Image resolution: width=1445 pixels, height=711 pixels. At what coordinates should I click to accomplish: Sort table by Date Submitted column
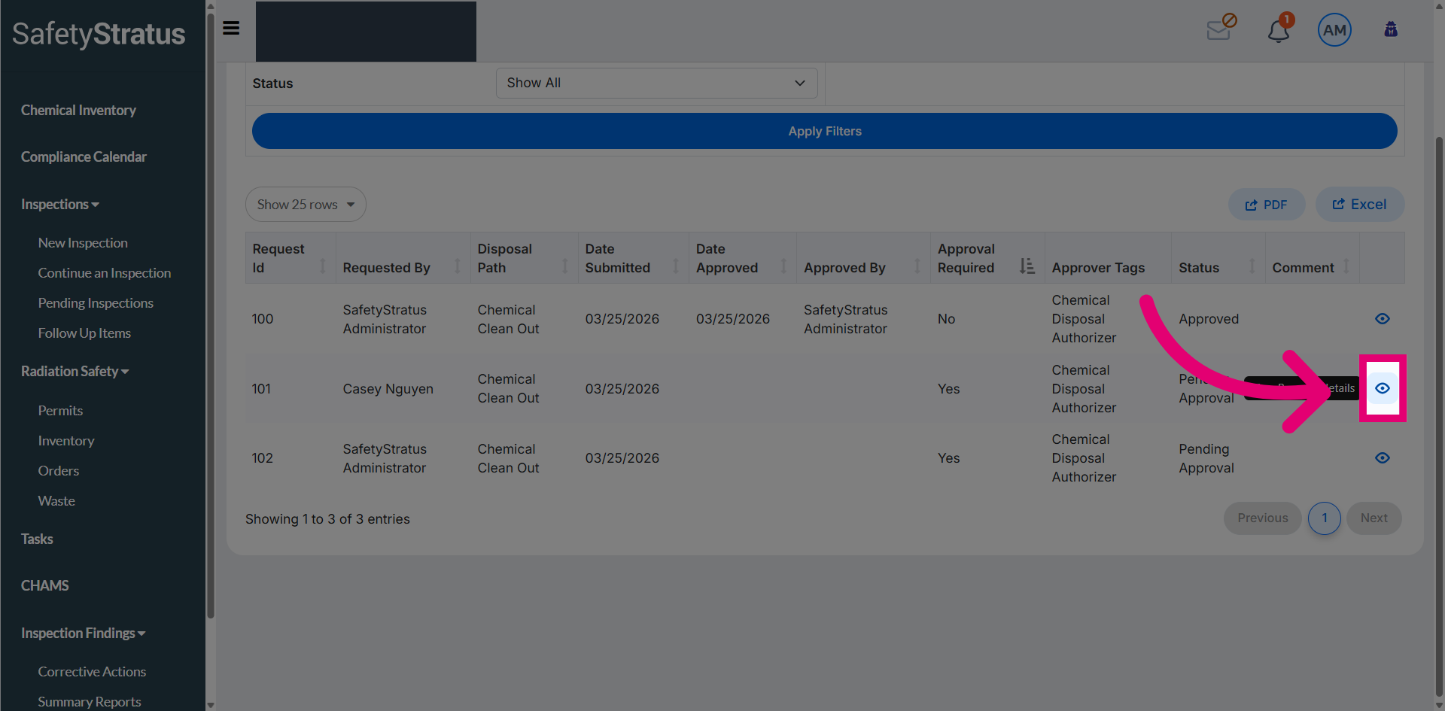tap(633, 258)
